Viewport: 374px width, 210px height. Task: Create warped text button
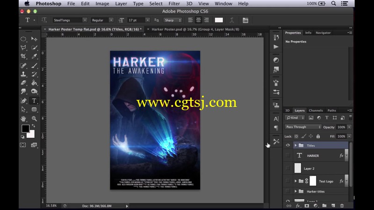point(231,20)
